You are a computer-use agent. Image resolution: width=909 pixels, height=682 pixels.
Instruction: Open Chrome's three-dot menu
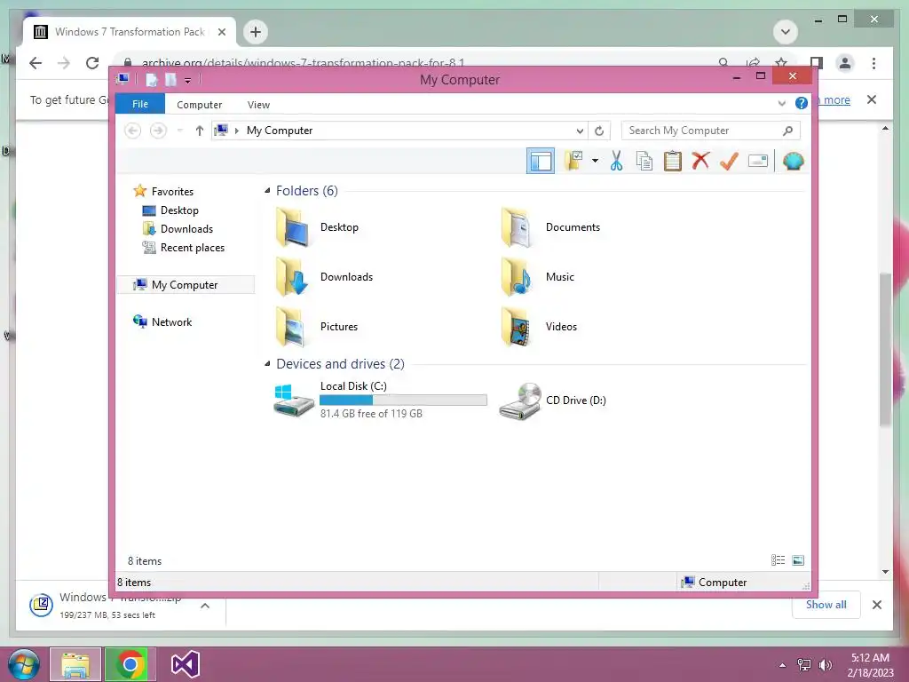(x=873, y=63)
